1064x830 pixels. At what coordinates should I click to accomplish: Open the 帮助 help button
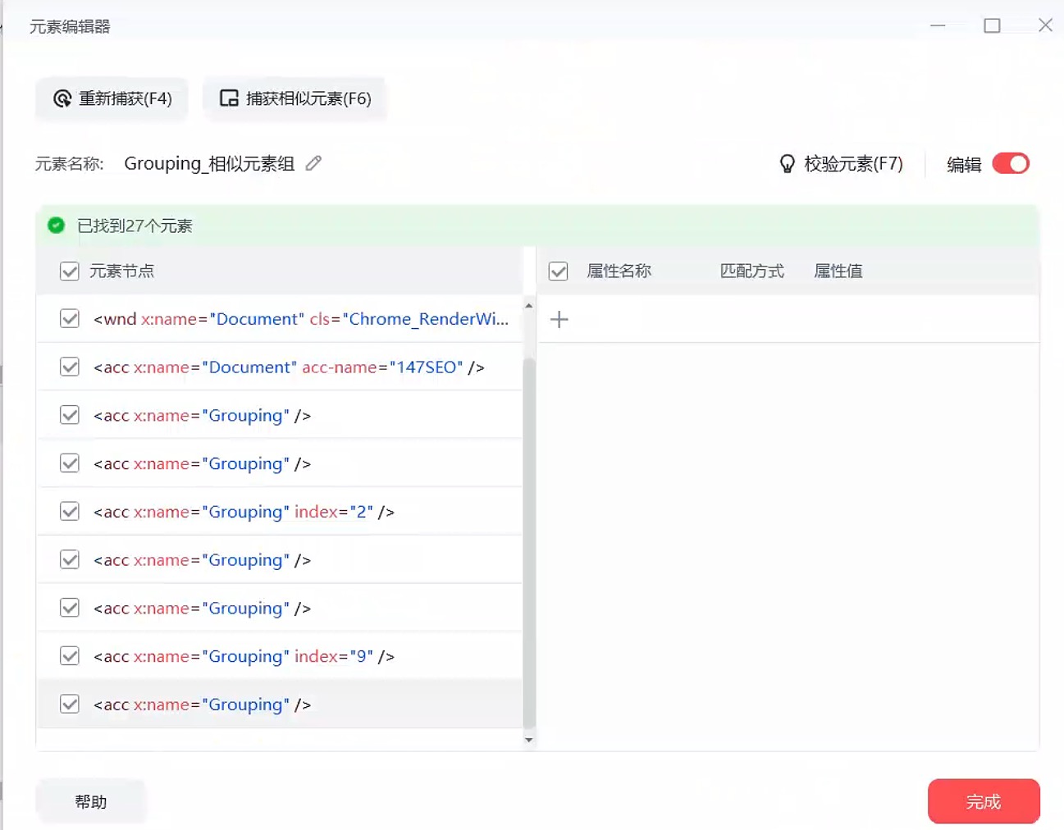91,801
